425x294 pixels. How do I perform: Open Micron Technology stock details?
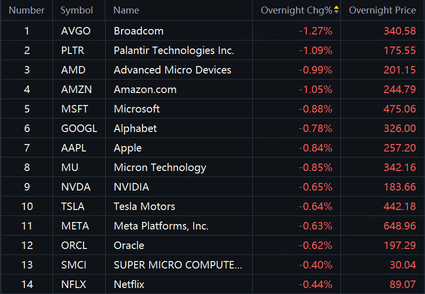(x=160, y=167)
